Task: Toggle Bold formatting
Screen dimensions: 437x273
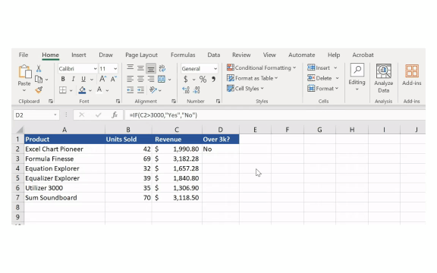Action: [x=63, y=80]
